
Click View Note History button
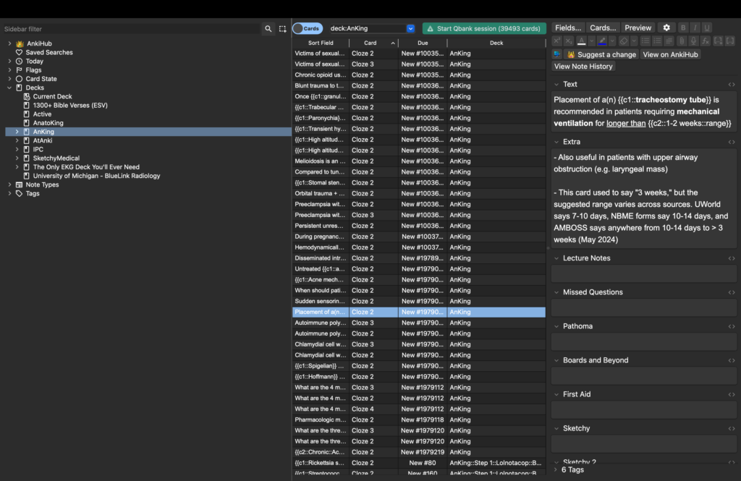[x=583, y=67]
